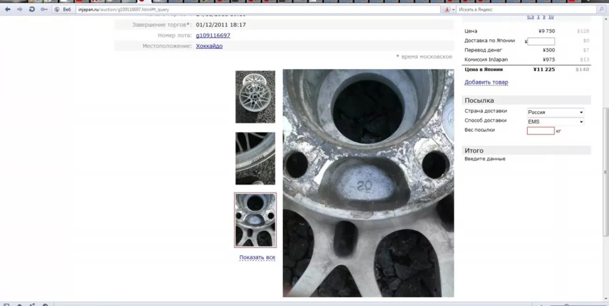Click the '¥9 750' price value
609x306 pixels.
547,31
